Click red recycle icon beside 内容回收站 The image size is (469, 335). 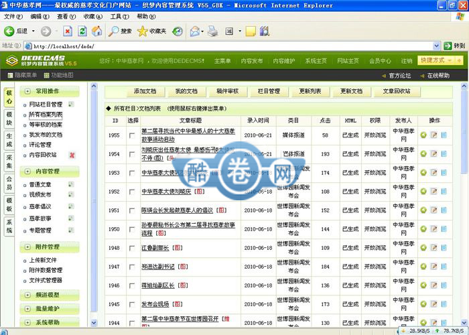point(72,155)
